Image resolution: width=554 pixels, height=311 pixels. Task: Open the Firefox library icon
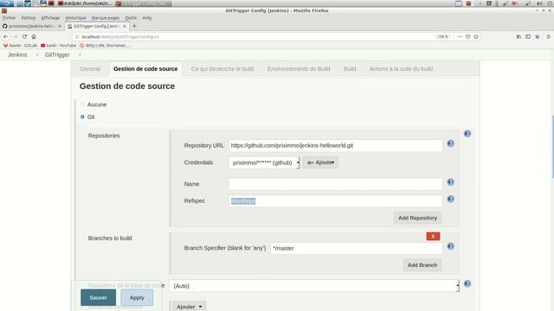(519, 36)
